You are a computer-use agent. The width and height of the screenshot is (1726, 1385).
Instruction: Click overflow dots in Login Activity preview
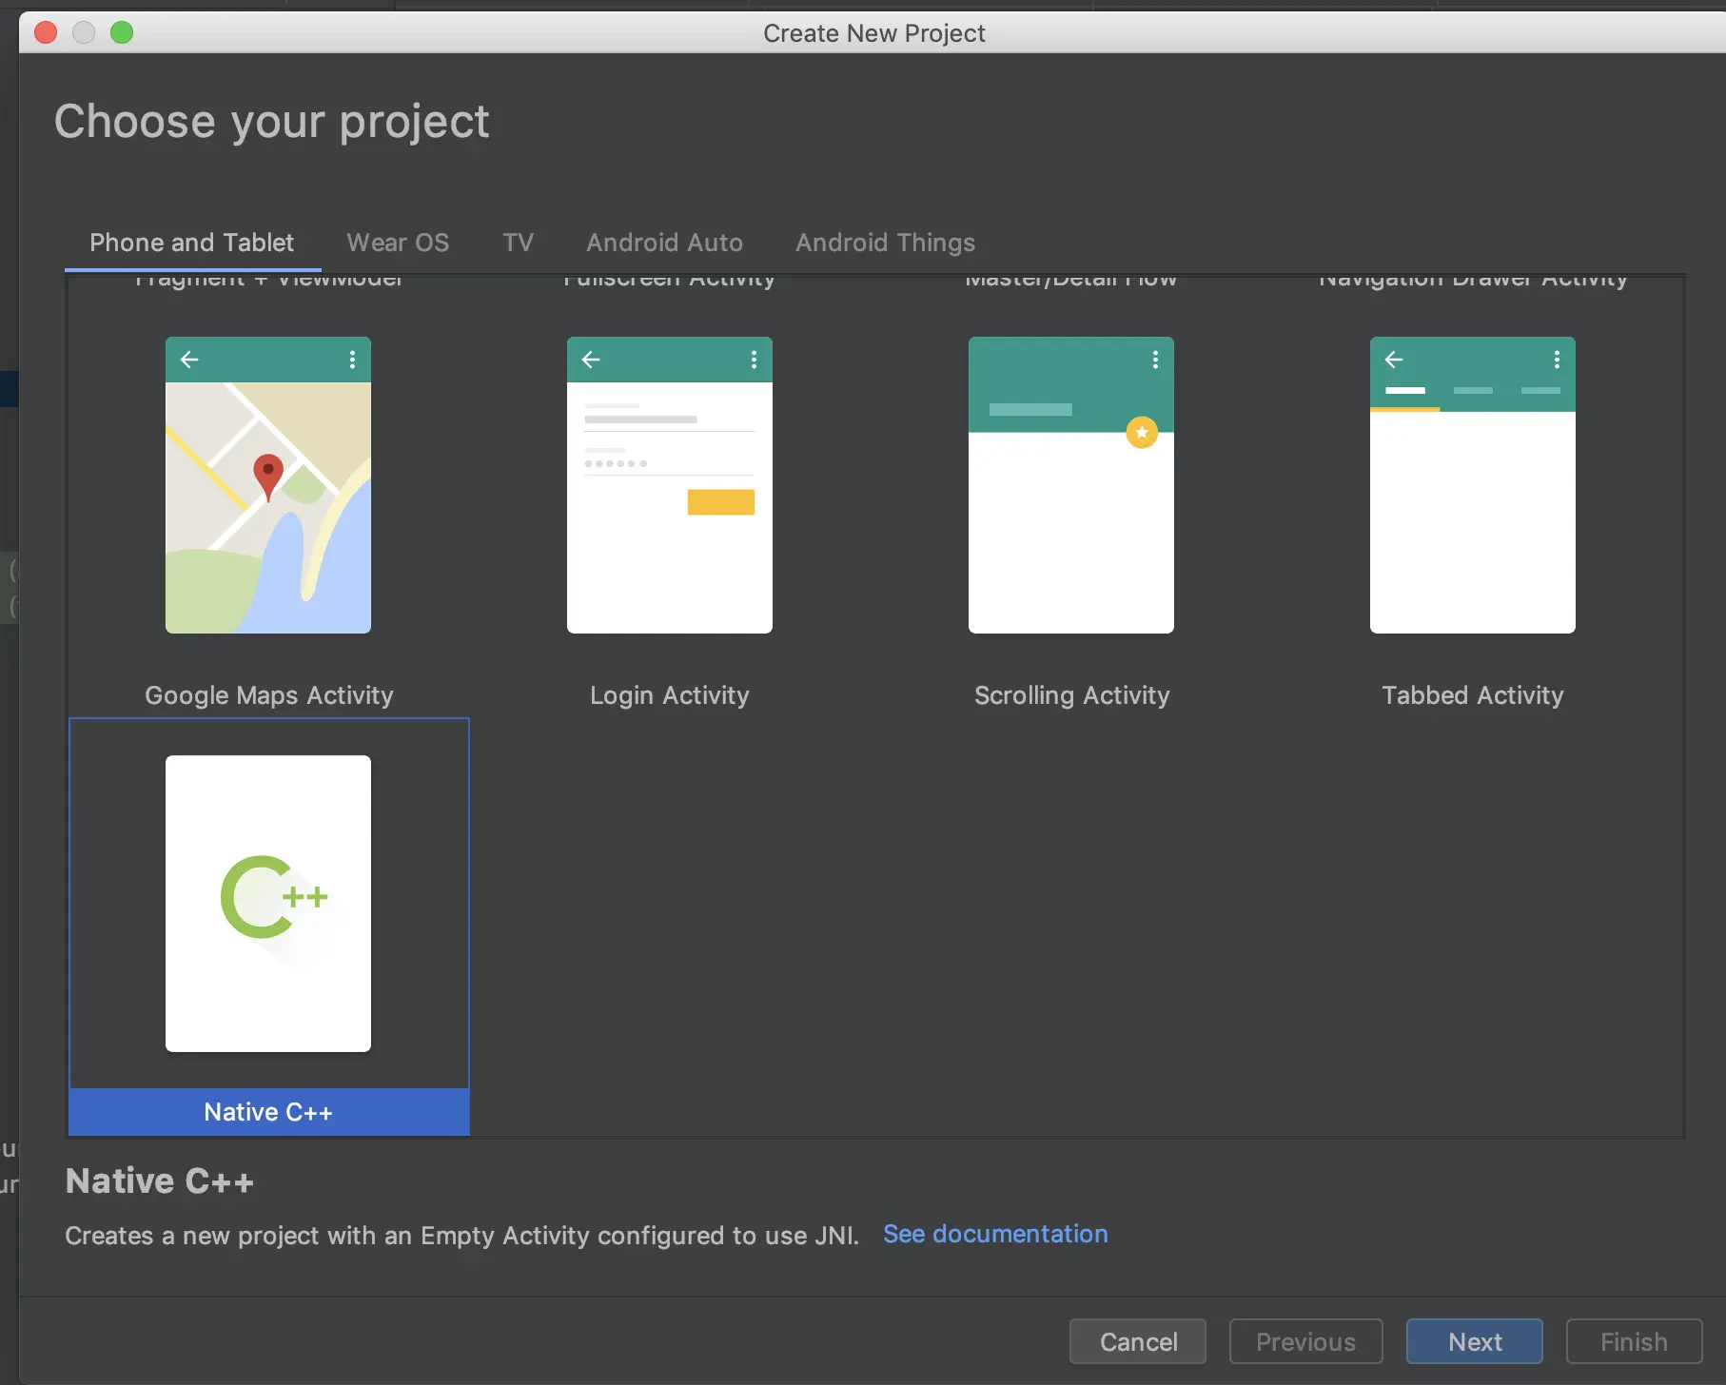[x=754, y=360]
